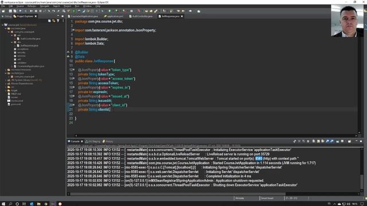This screenshot has width=367, height=206.
Task: Open the Refactor menu
Action: [32, 6]
